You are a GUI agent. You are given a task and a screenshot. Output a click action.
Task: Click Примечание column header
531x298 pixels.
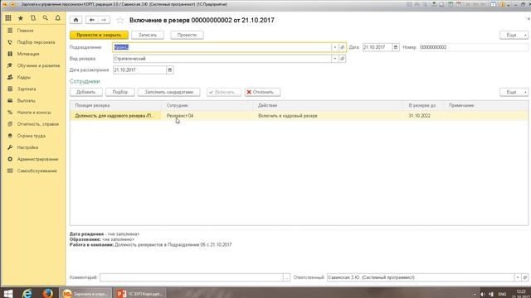click(x=485, y=105)
